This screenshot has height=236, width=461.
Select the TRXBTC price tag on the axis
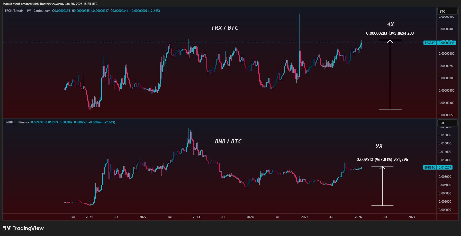tap(430, 43)
